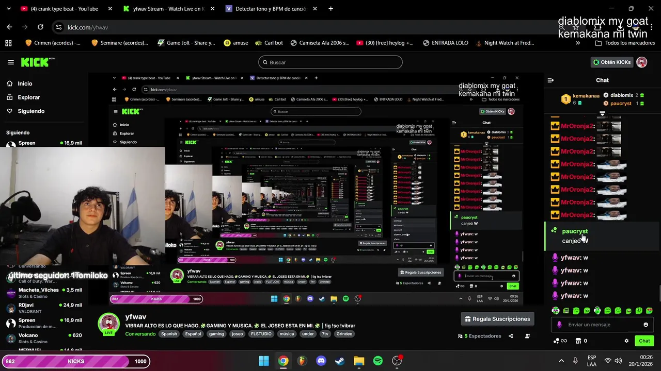The image size is (661, 371).
Task: Go to Inicio in sidebar
Action: [20, 83]
